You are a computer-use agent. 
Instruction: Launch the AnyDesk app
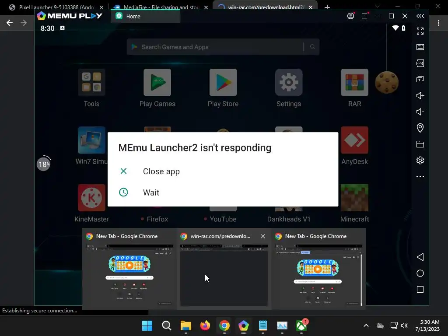click(354, 140)
